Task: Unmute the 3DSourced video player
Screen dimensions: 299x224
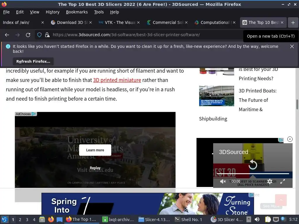Action: (x=223, y=181)
